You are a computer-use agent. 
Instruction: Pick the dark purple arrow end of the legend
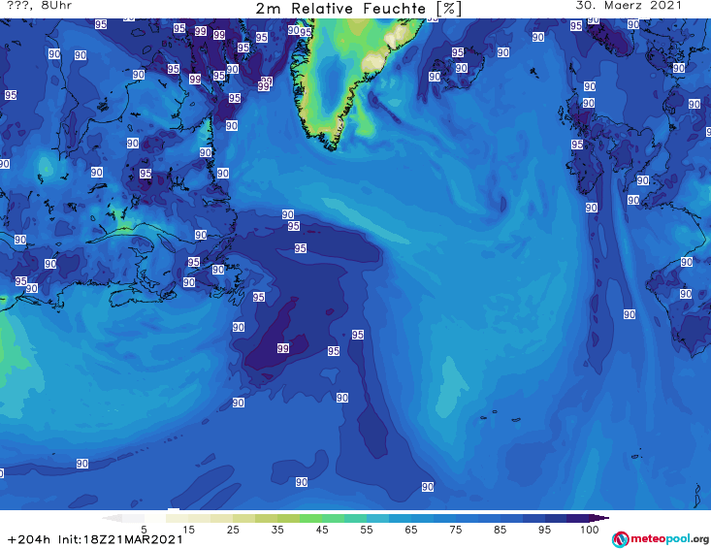coord(599,518)
